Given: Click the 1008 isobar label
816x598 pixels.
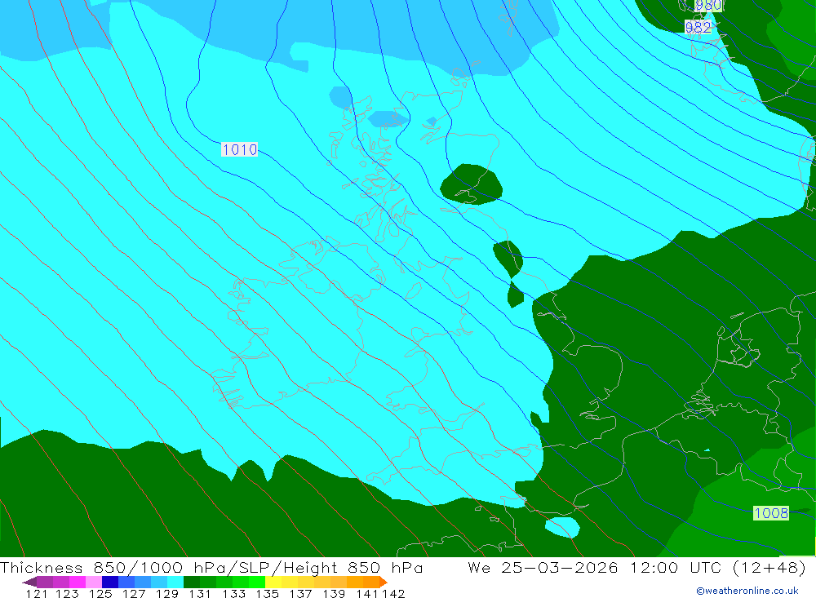Looking at the screenshot, I should coord(771,513).
